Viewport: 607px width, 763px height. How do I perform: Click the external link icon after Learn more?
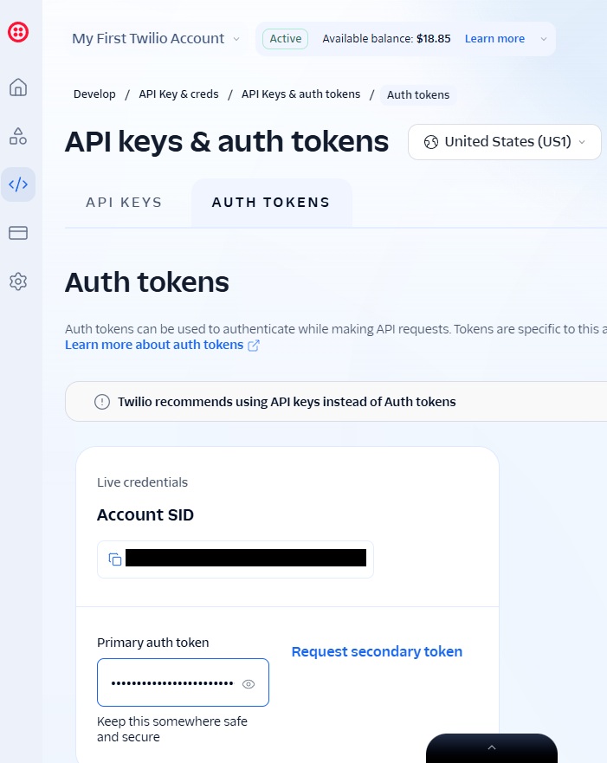[x=254, y=346]
